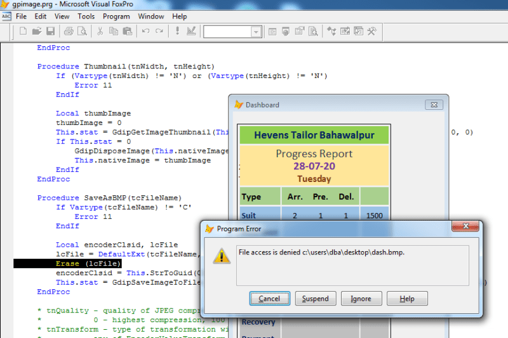508x338 pixels.
Task: Click the 'If This.stat = 0' code line
Action: [x=93, y=141]
